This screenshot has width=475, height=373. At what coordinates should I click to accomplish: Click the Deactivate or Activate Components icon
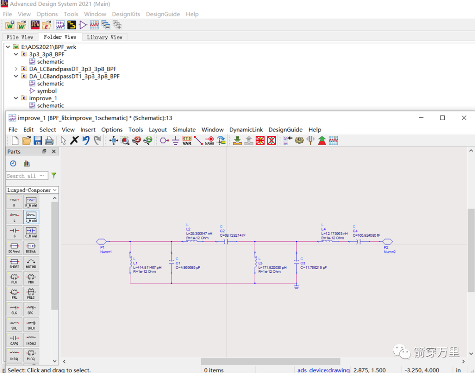tap(260, 140)
